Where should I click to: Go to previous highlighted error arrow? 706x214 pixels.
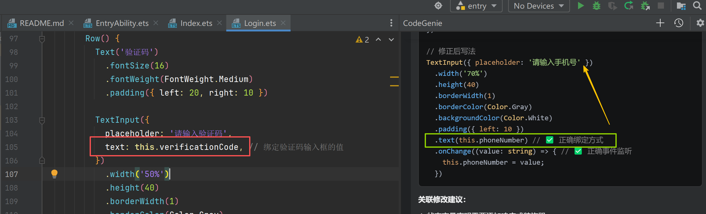point(378,39)
